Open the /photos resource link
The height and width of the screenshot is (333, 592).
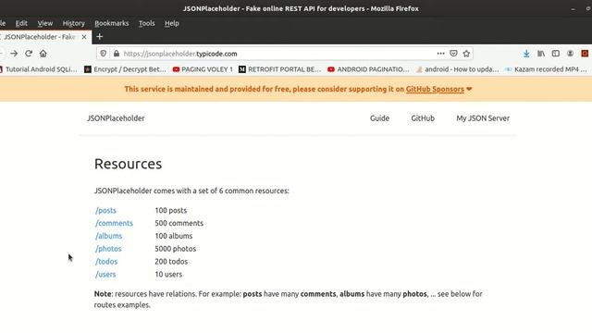[108, 249]
